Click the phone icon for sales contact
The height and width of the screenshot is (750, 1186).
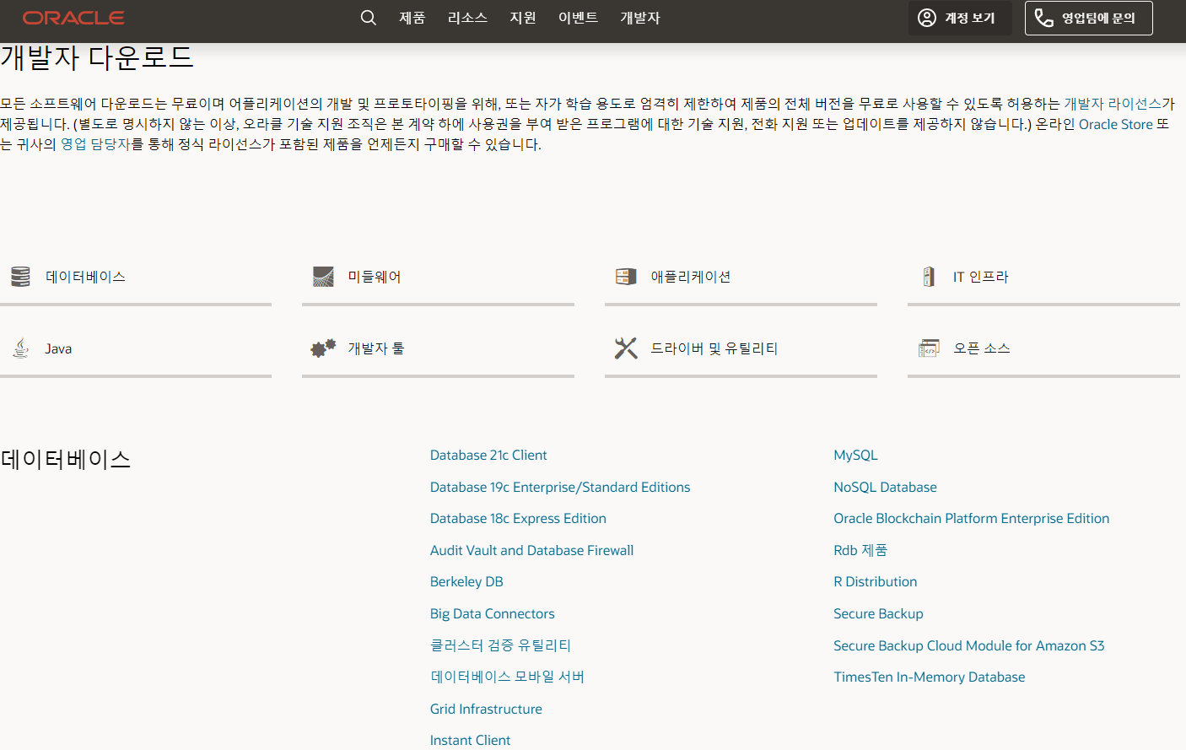1044,18
